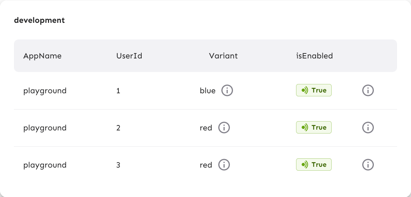Click the isEnabled column header

tap(315, 56)
